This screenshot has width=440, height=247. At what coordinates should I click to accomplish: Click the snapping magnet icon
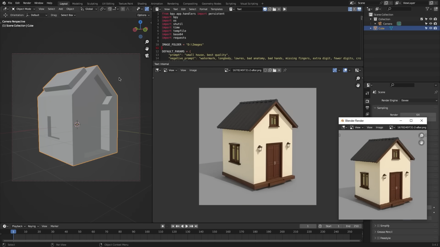pyautogui.click(x=110, y=9)
